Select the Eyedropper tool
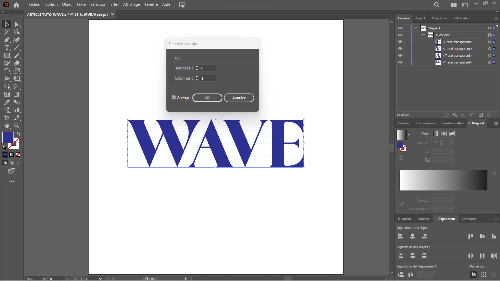Viewport: 500px width, 281px height. (7, 102)
